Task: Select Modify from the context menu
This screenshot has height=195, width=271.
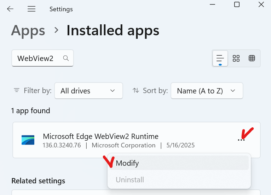Action: point(127,163)
